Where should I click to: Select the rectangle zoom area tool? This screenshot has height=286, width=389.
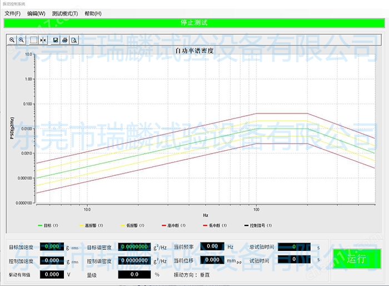[33, 40]
